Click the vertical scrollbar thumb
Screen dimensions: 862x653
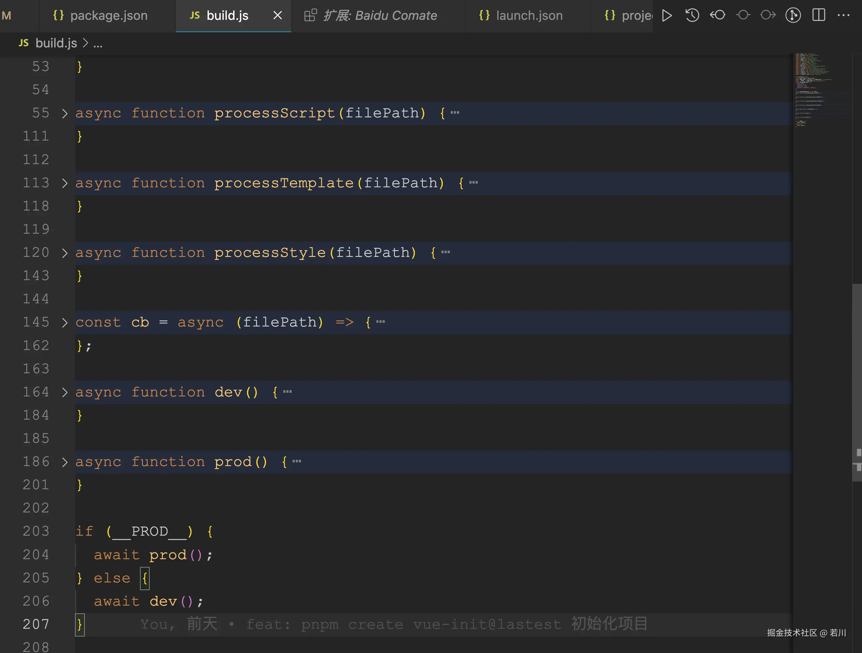click(x=857, y=382)
